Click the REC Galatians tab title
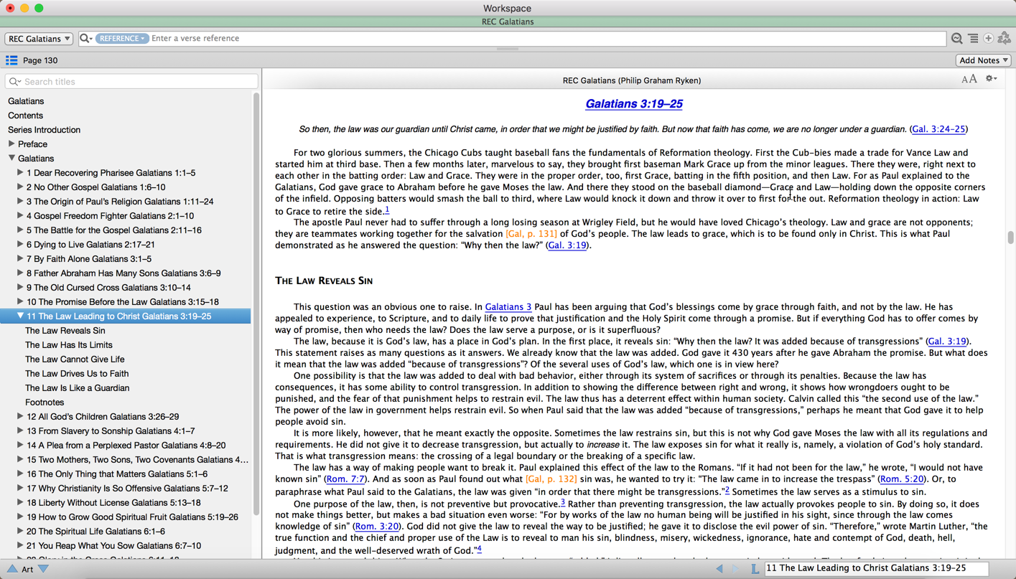 coord(508,22)
